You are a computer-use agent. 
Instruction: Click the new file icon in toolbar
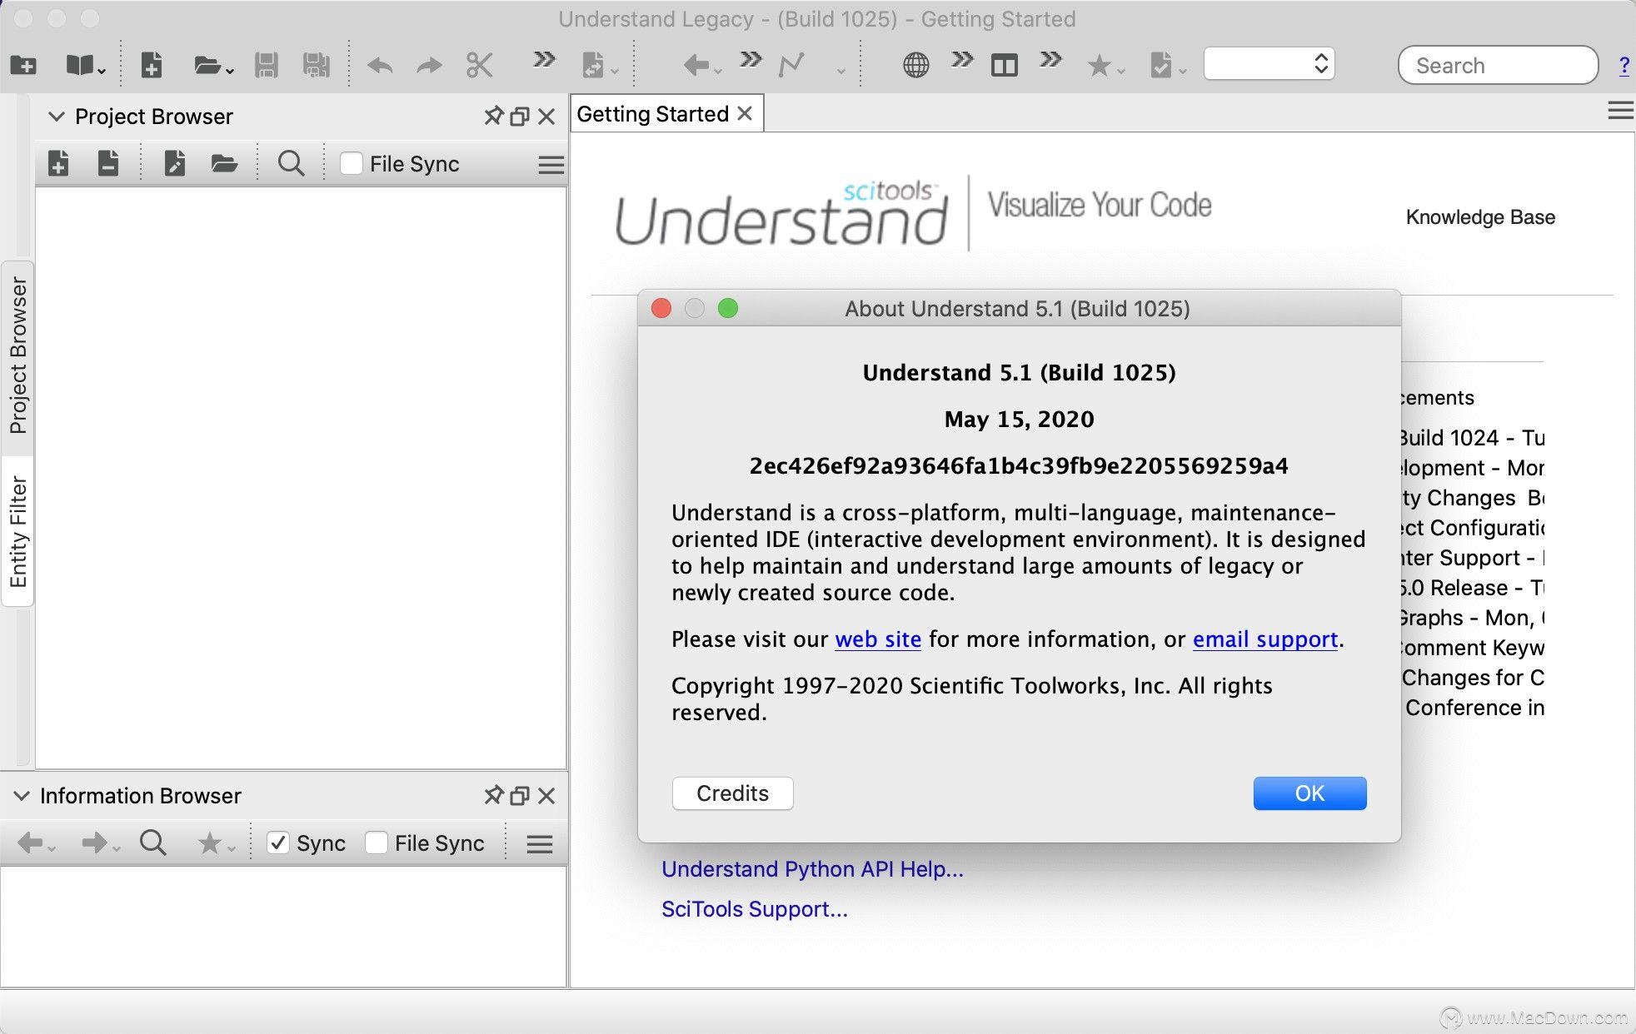pyautogui.click(x=152, y=66)
